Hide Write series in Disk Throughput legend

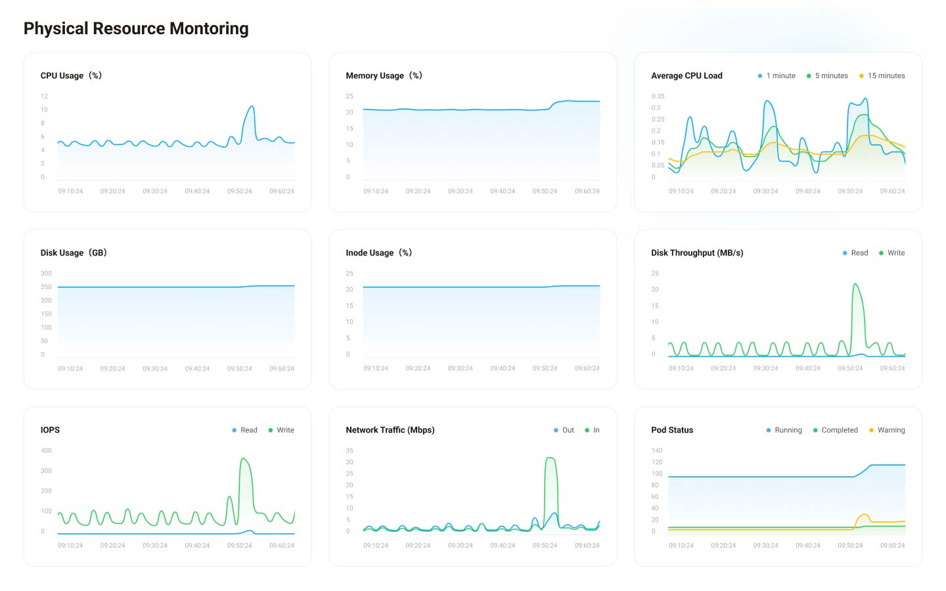[x=891, y=253]
